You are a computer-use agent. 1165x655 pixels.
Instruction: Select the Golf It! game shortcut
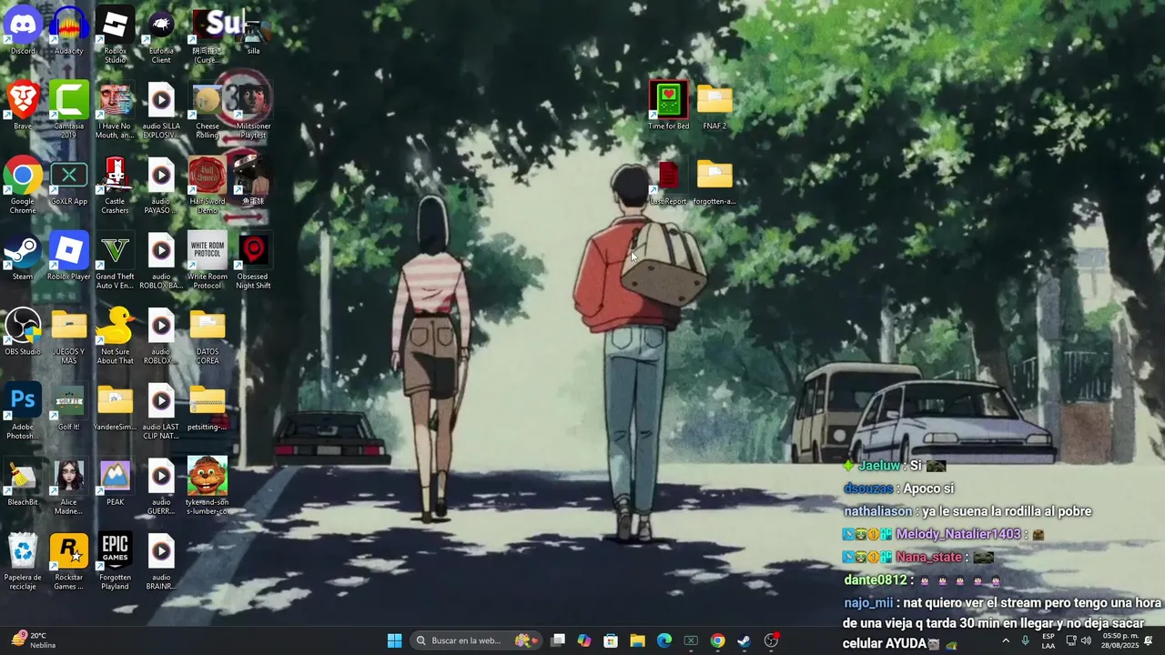coord(69,407)
